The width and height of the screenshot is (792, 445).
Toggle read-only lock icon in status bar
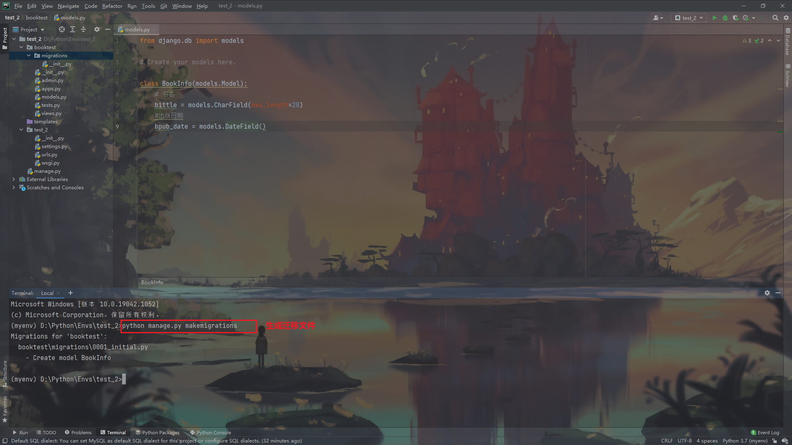(775, 441)
